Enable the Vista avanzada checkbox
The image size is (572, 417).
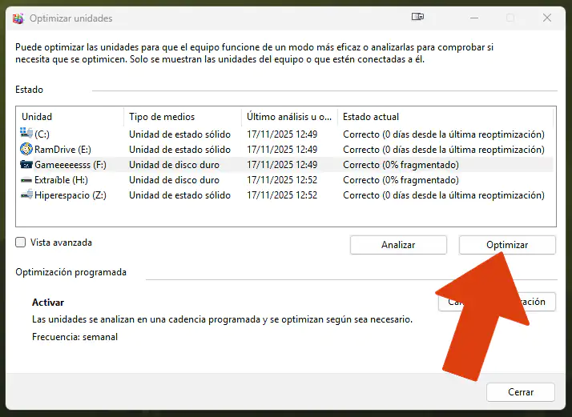pos(21,243)
